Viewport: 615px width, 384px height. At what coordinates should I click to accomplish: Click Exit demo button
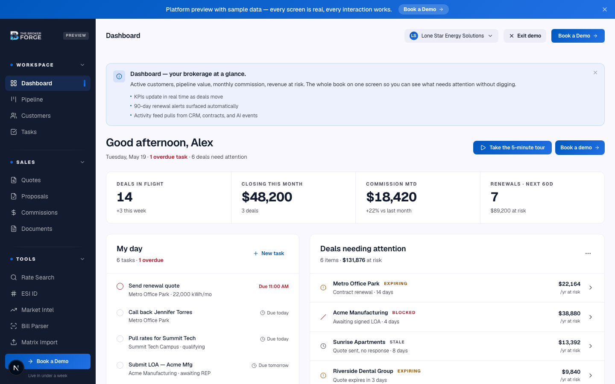click(x=525, y=36)
